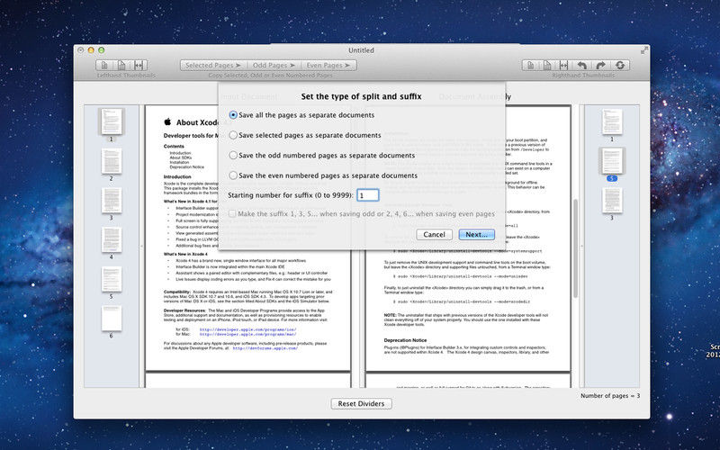
Task: Click the 'Number of pages = 3' text
Action: tap(610, 395)
